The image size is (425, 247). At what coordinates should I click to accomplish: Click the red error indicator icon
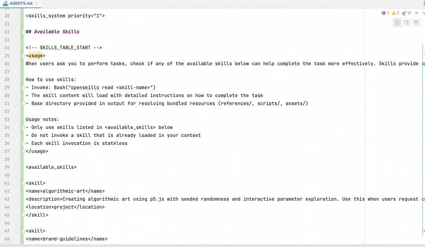point(384,13)
